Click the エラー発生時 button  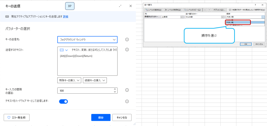tap(17, 118)
